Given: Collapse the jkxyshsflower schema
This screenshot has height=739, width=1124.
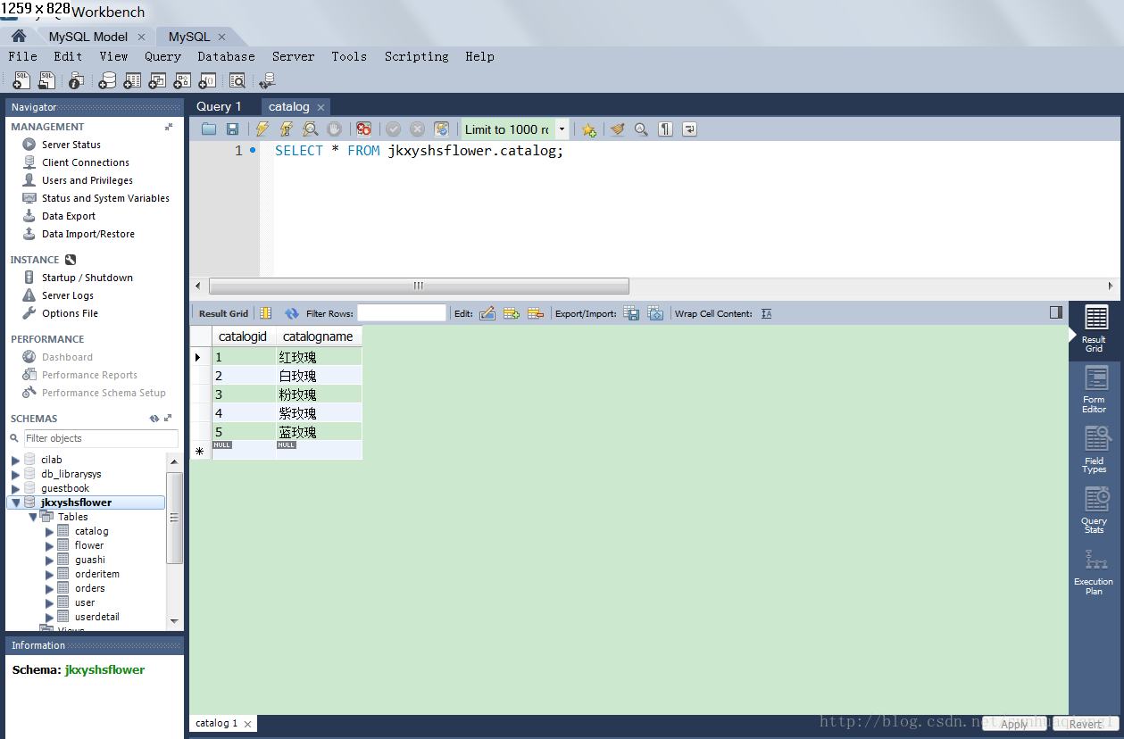Looking at the screenshot, I should 15,503.
